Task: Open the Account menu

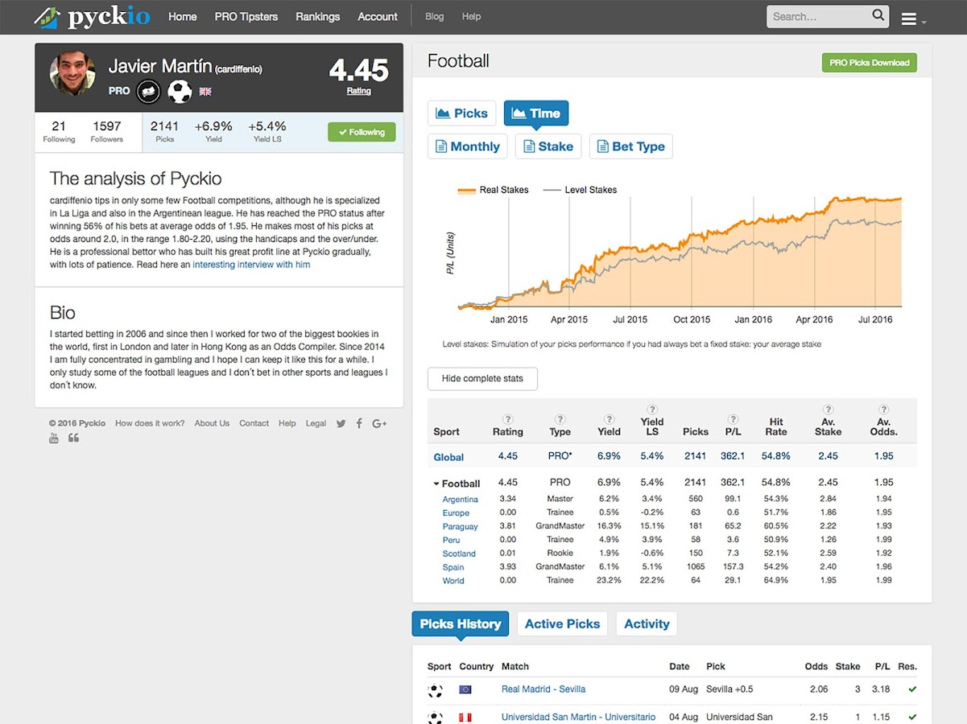Action: point(378,16)
